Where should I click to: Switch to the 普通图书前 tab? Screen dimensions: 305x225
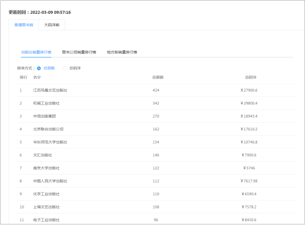[x=24, y=25]
